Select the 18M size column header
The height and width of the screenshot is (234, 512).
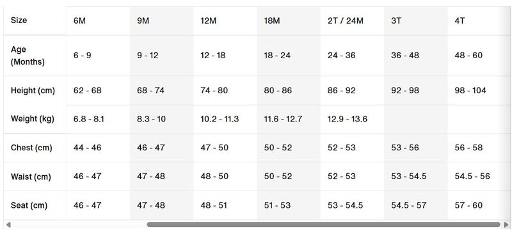pyautogui.click(x=289, y=20)
